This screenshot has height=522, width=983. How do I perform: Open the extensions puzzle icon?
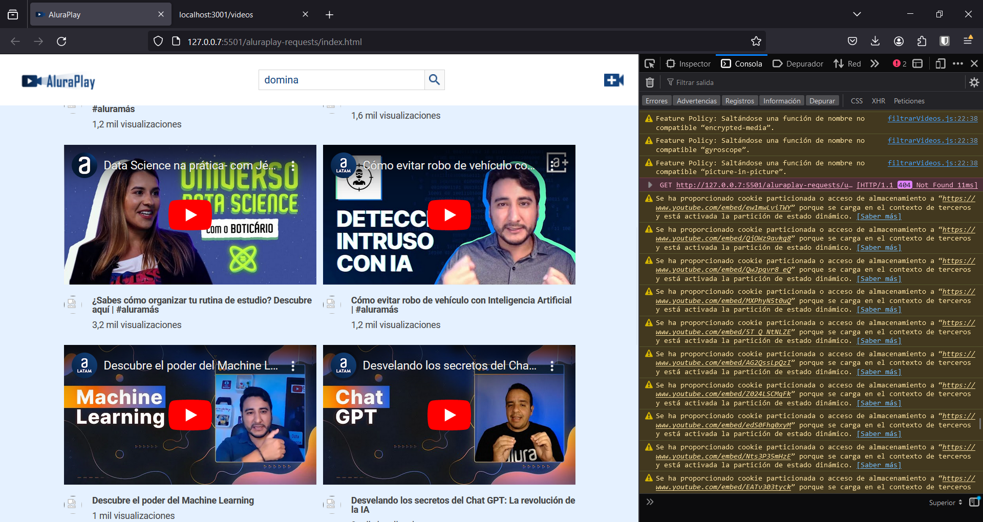coord(922,41)
